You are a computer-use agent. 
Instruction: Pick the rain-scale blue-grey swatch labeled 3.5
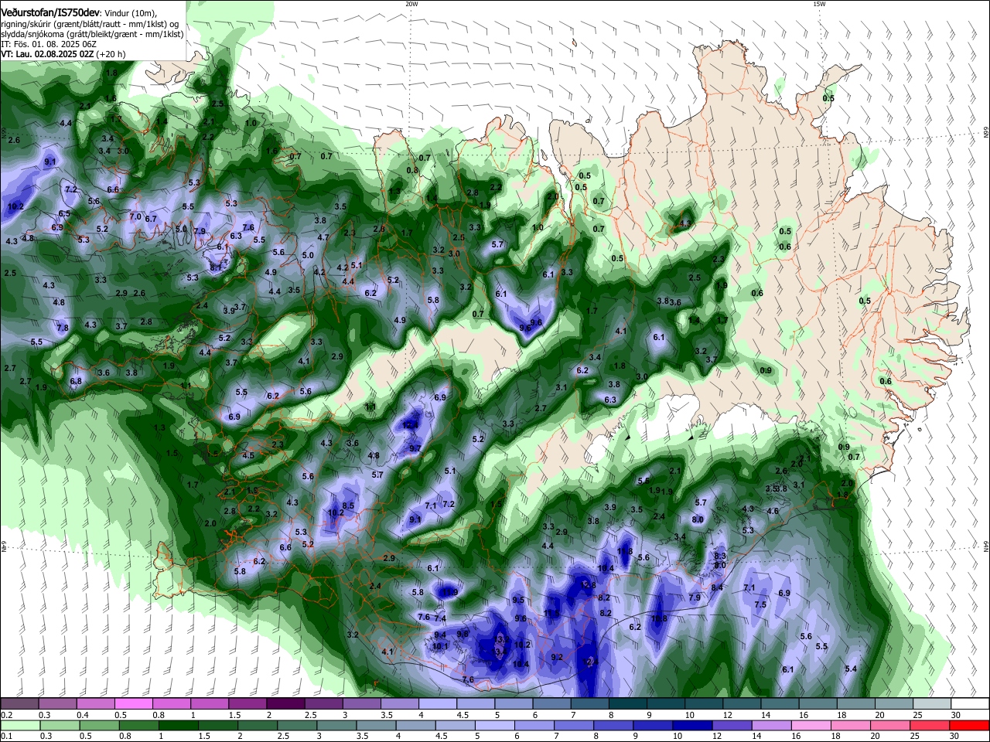point(376,725)
